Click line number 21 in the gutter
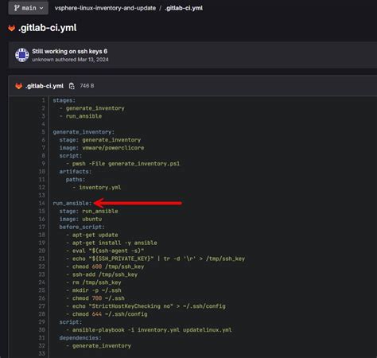The width and height of the screenshot is (377, 358). (x=42, y=259)
